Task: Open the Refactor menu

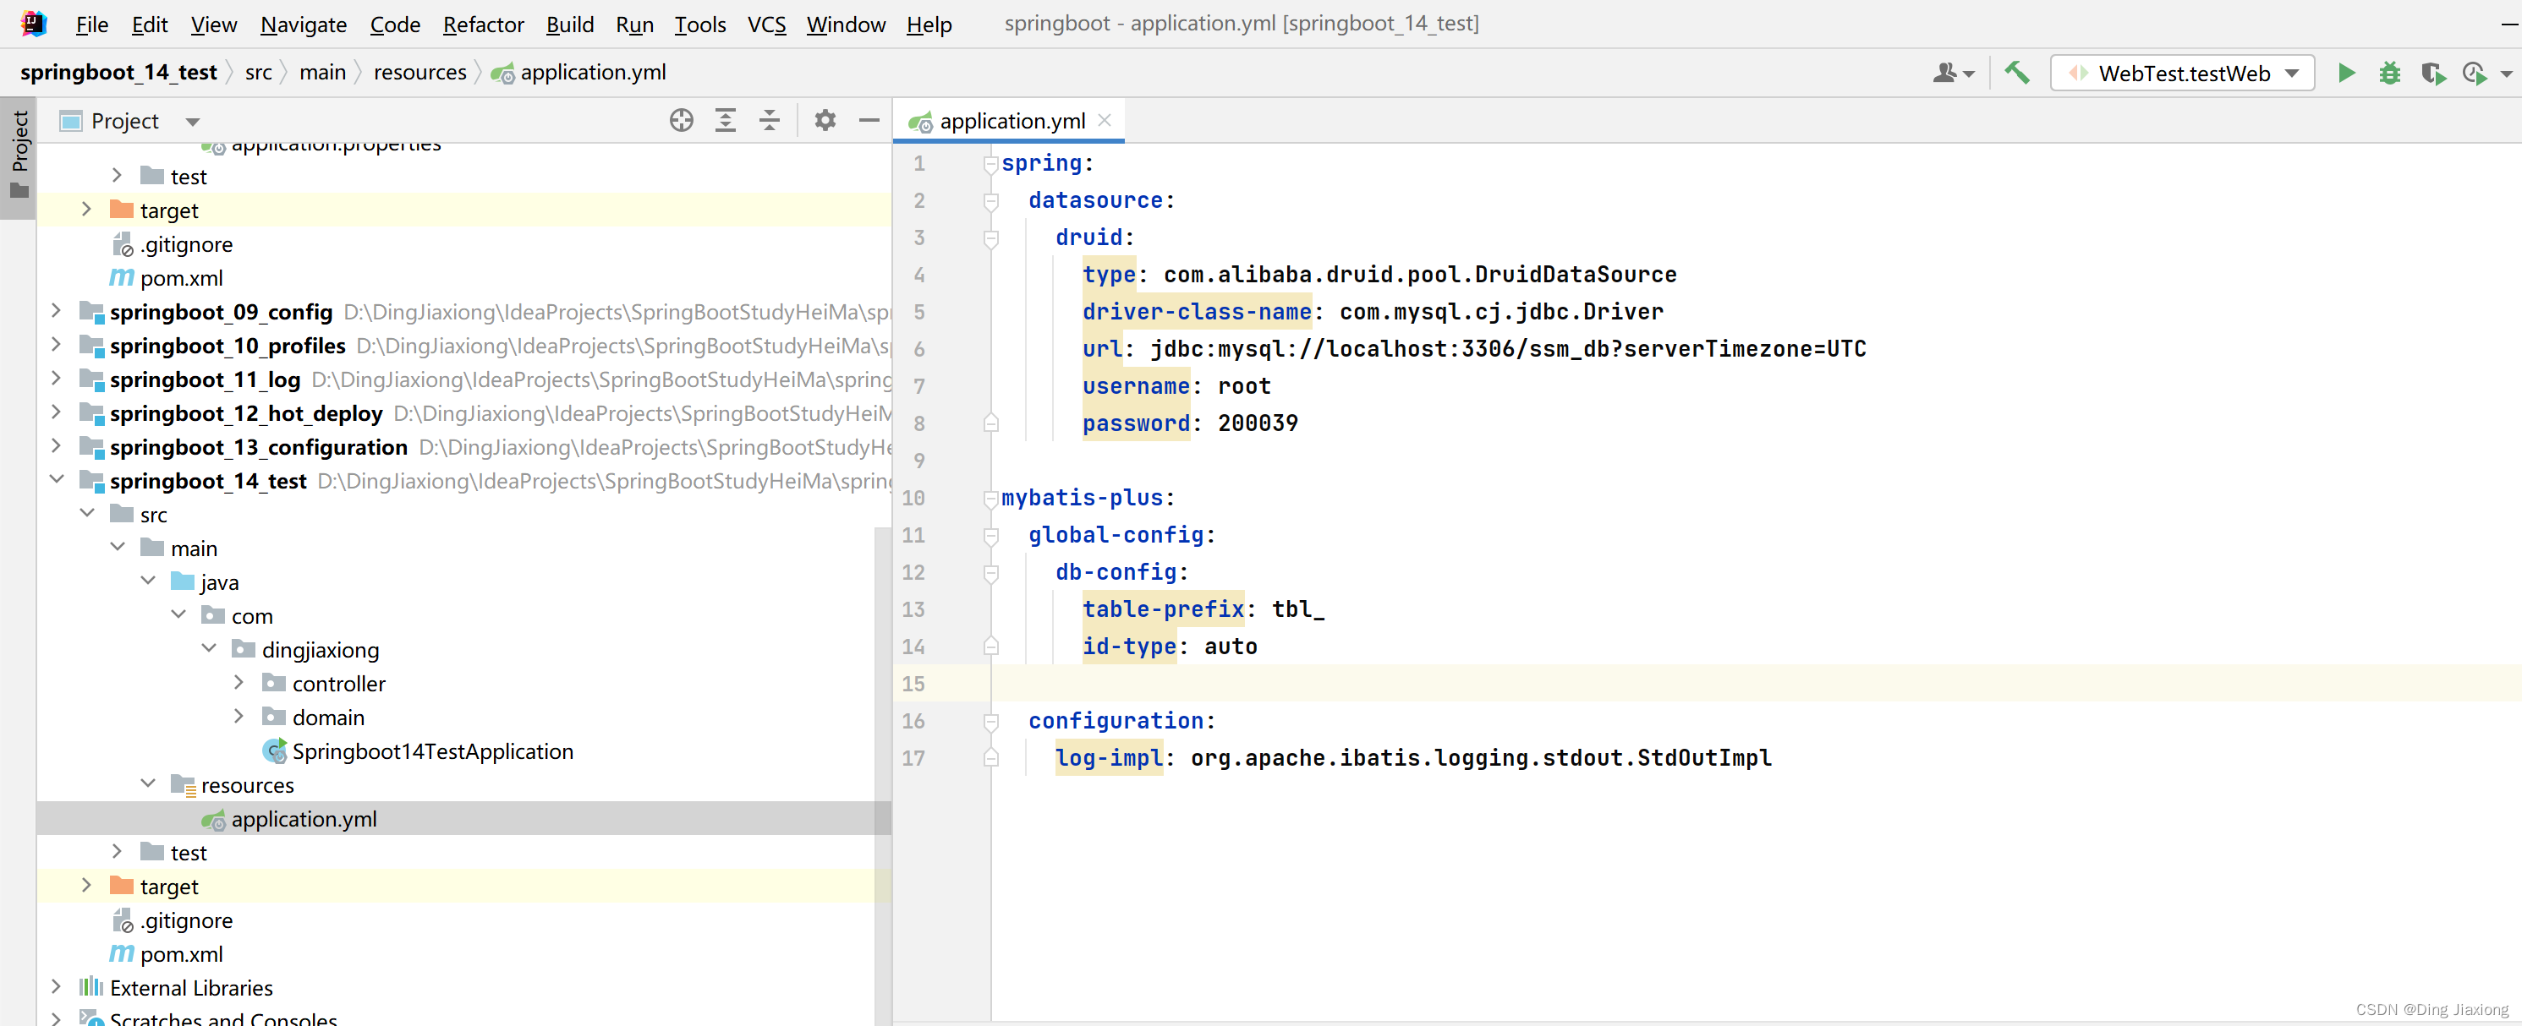Action: click(x=483, y=24)
